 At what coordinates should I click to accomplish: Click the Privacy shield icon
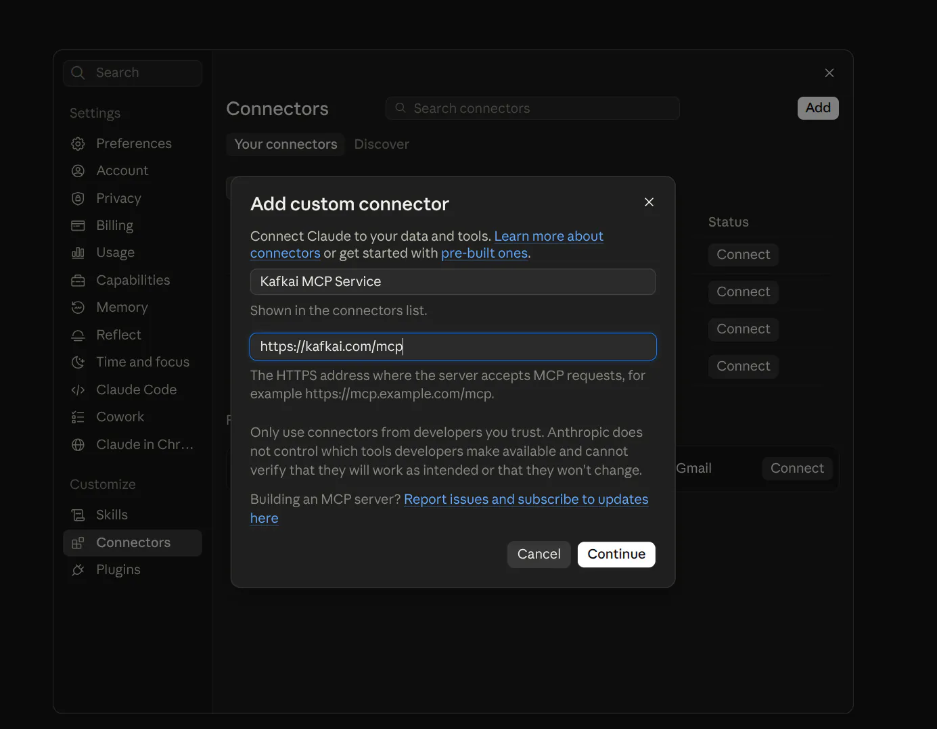[78, 198]
